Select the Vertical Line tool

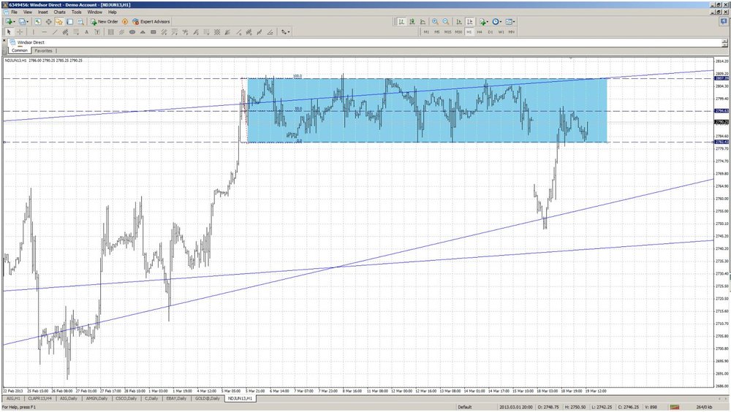click(x=33, y=32)
